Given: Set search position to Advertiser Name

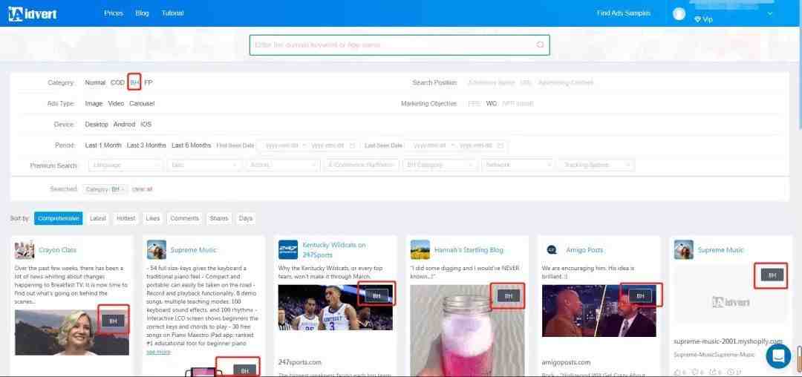Looking at the screenshot, I should tap(491, 82).
